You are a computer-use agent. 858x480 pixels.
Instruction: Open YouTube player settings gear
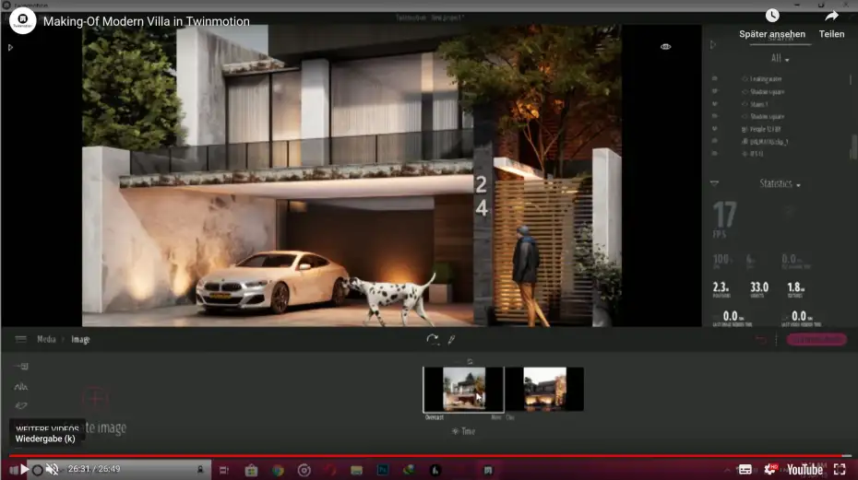770,469
